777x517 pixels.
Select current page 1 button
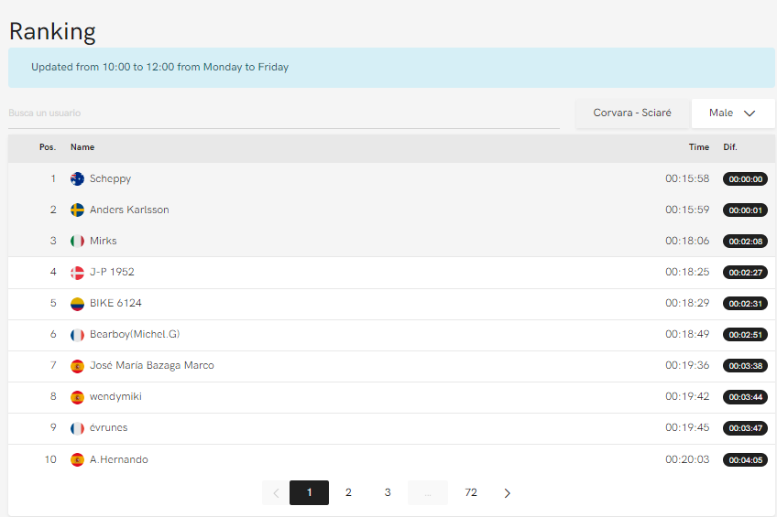click(309, 493)
